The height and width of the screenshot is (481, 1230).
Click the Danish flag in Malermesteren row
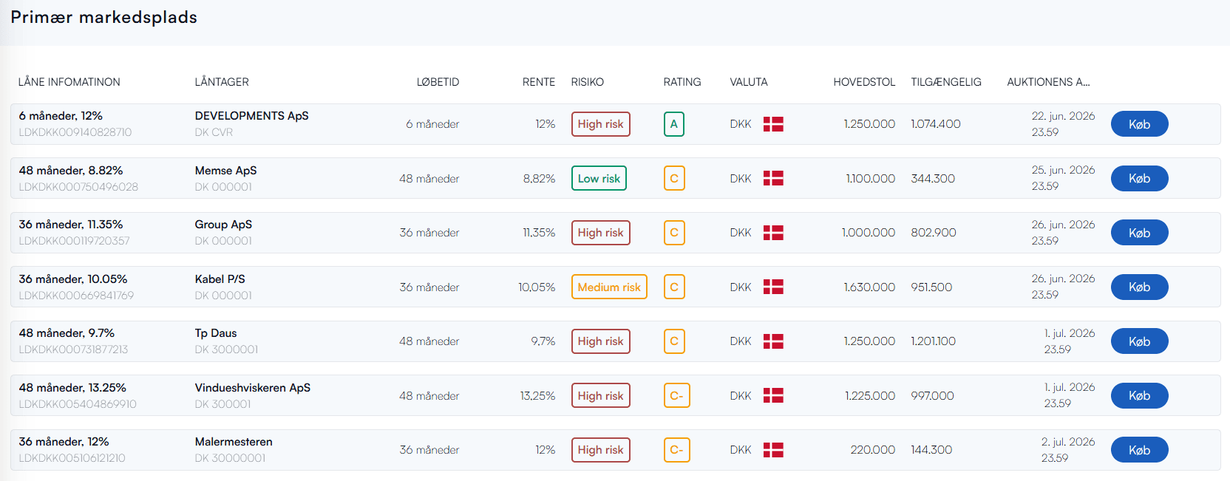click(773, 450)
